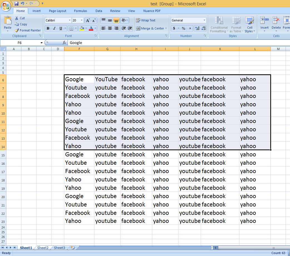Switch to the Page Layout tab
Image resolution: width=290 pixels, height=256 pixels.
(58, 11)
